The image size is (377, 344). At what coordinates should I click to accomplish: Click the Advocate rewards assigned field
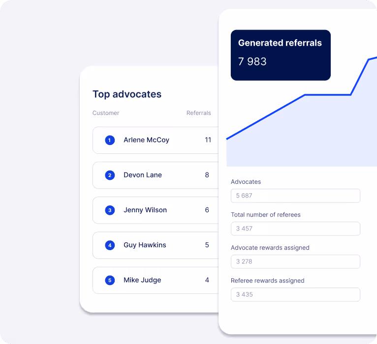(x=295, y=261)
